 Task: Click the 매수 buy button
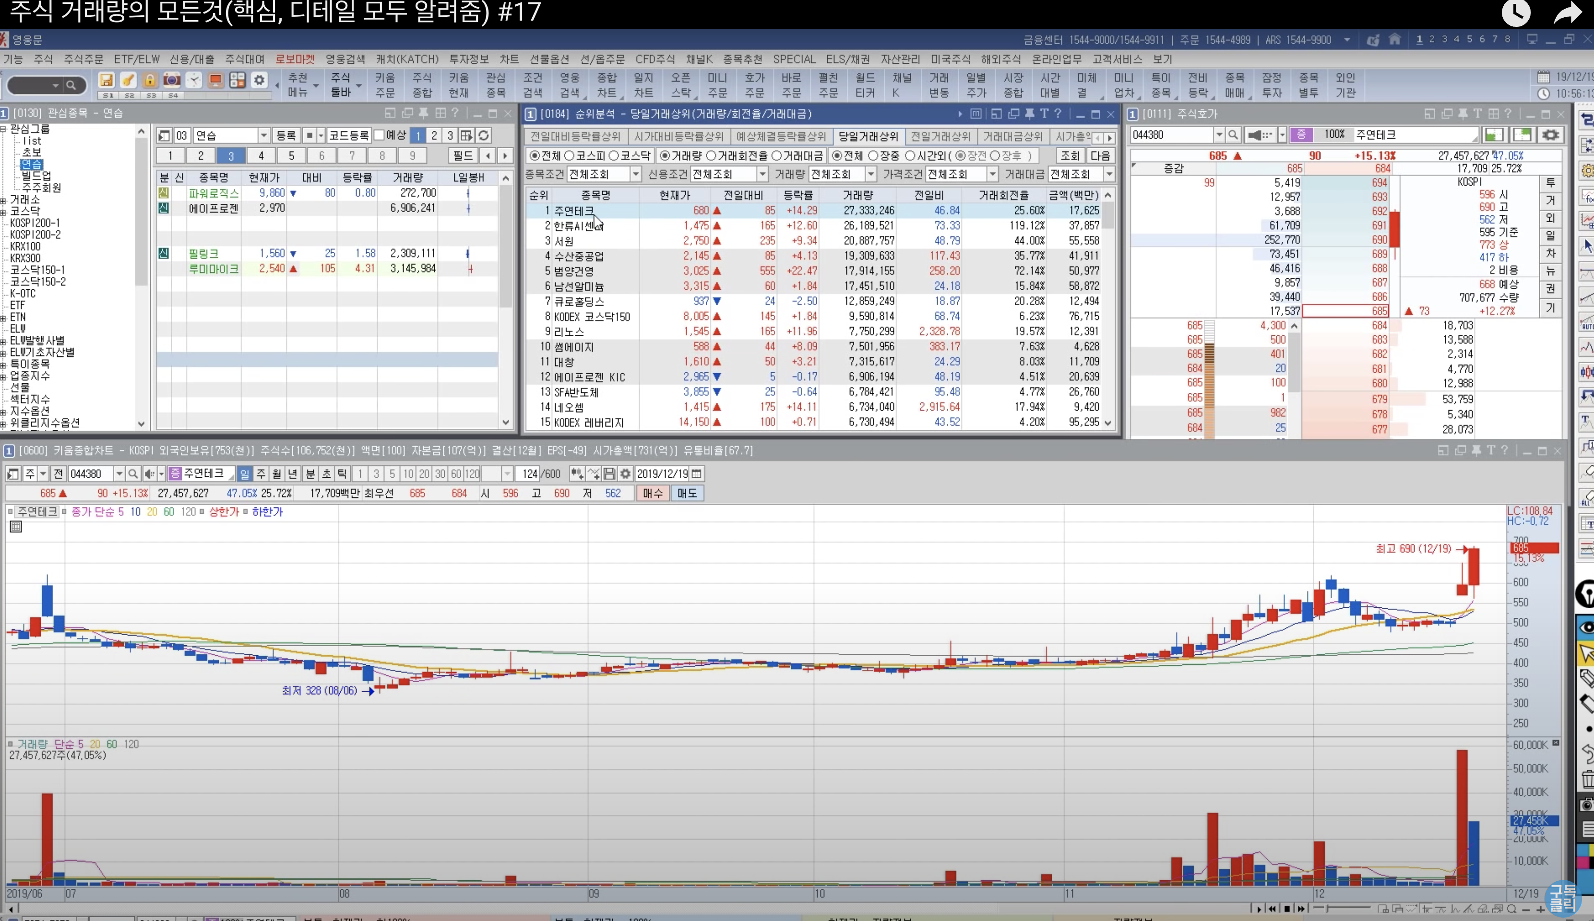tap(652, 493)
